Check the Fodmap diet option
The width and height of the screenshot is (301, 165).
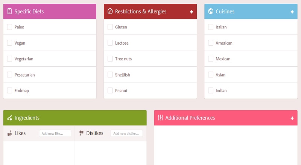coord(10,90)
